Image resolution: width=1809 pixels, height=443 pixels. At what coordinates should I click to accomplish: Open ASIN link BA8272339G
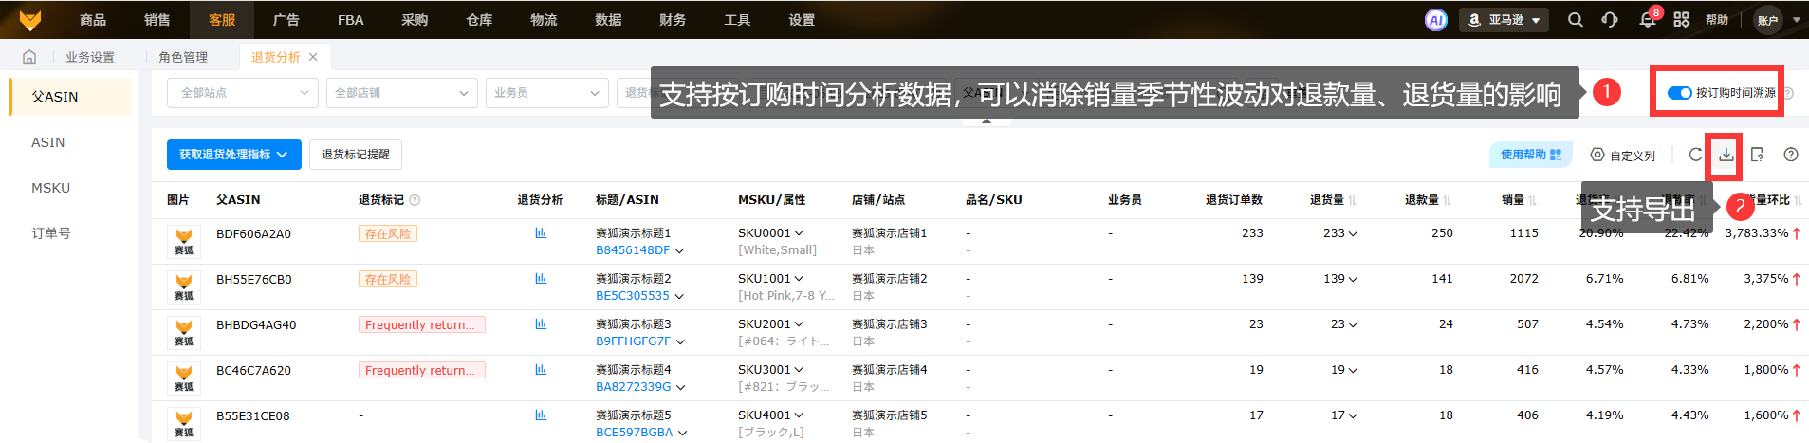pyautogui.click(x=633, y=387)
